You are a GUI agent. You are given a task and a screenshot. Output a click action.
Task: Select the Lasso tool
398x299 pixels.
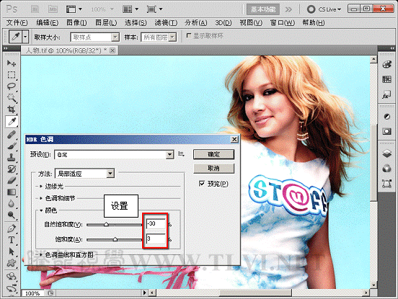(x=12, y=86)
